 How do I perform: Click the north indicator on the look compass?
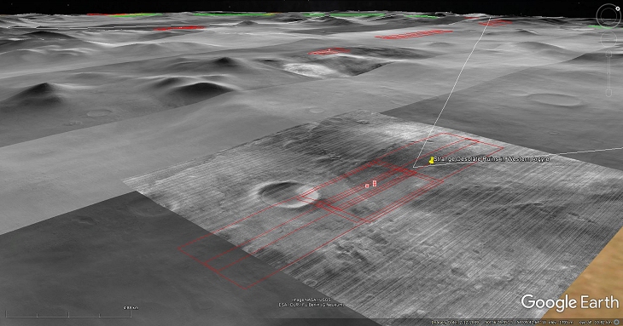pos(617,9)
